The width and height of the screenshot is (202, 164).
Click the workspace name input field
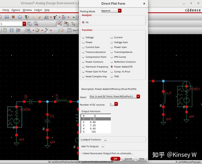[x=11, y=24]
